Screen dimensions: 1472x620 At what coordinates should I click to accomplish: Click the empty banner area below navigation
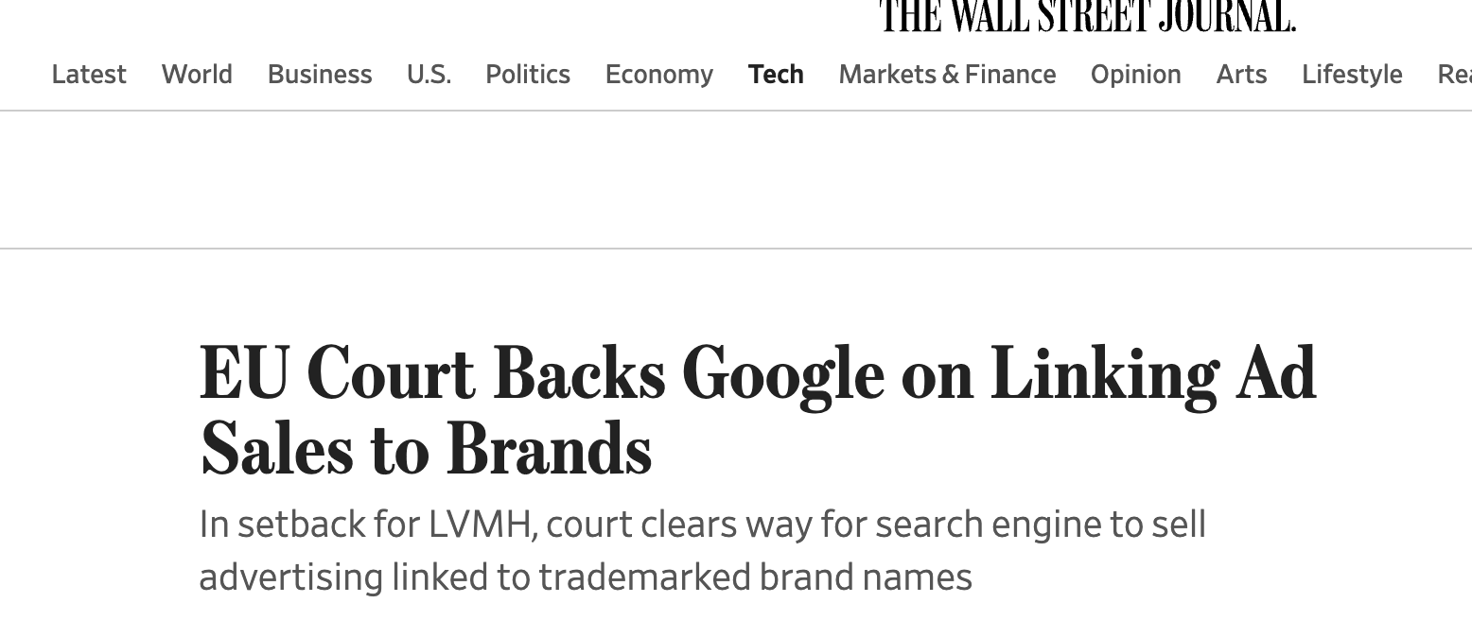pos(736,180)
